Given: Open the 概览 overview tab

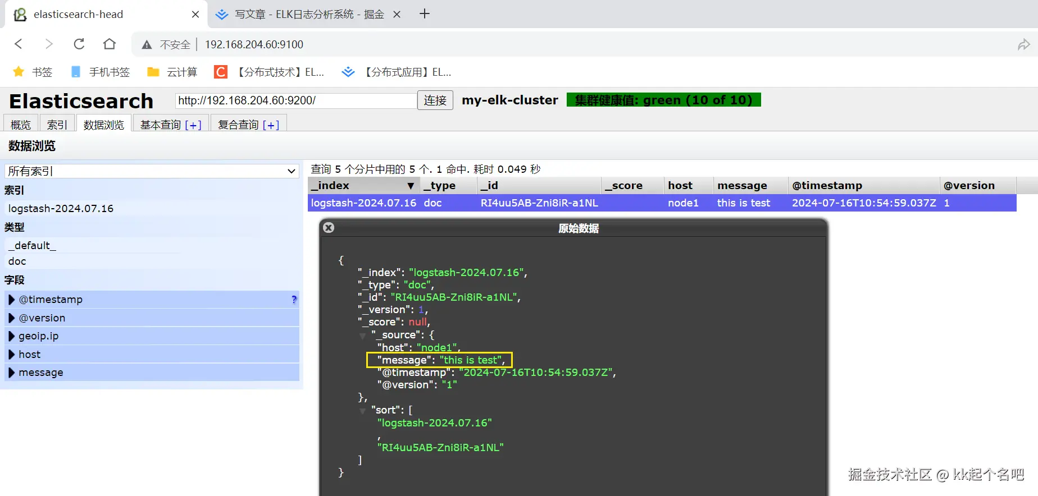Looking at the screenshot, I should pyautogui.click(x=21, y=125).
